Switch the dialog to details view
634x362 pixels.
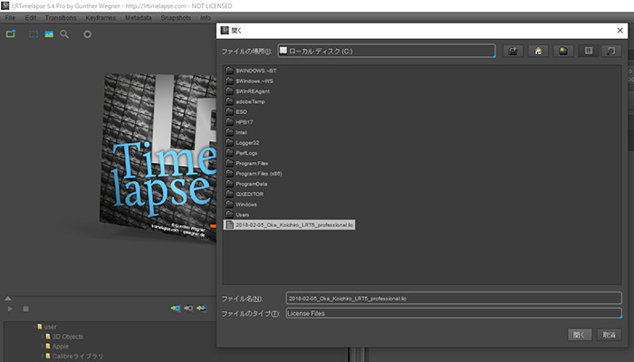pos(611,51)
